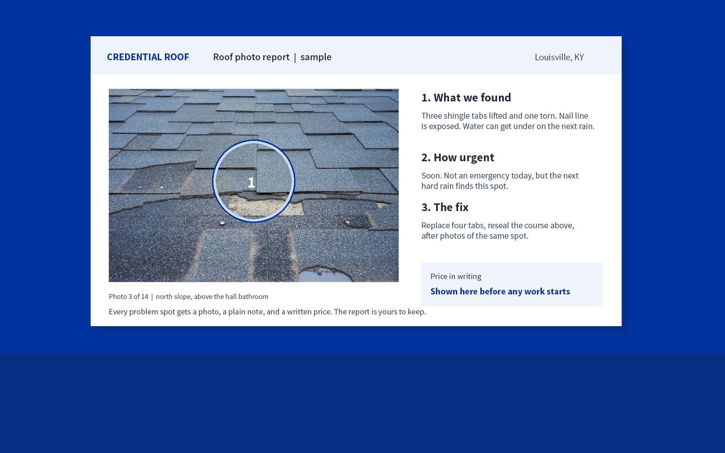Click the CREDENTIAL ROOF brand name
This screenshot has width=725, height=453.
[148, 57]
